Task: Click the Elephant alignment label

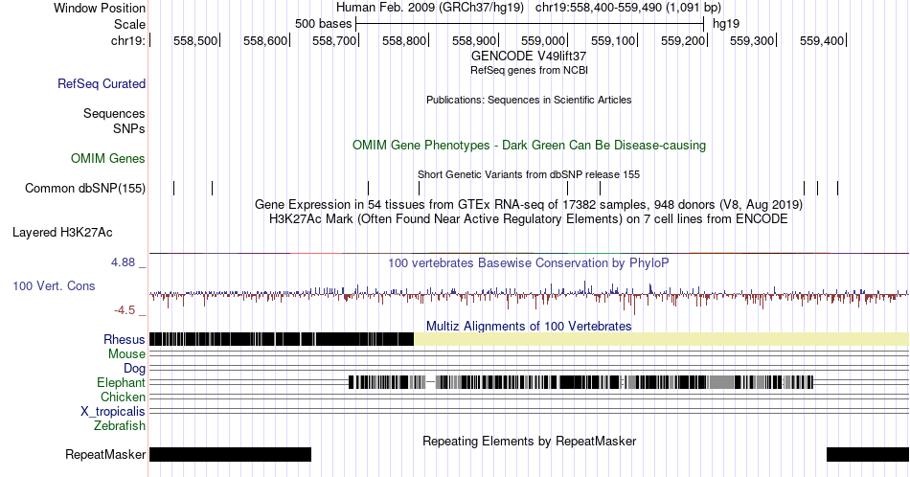Action: (x=121, y=382)
